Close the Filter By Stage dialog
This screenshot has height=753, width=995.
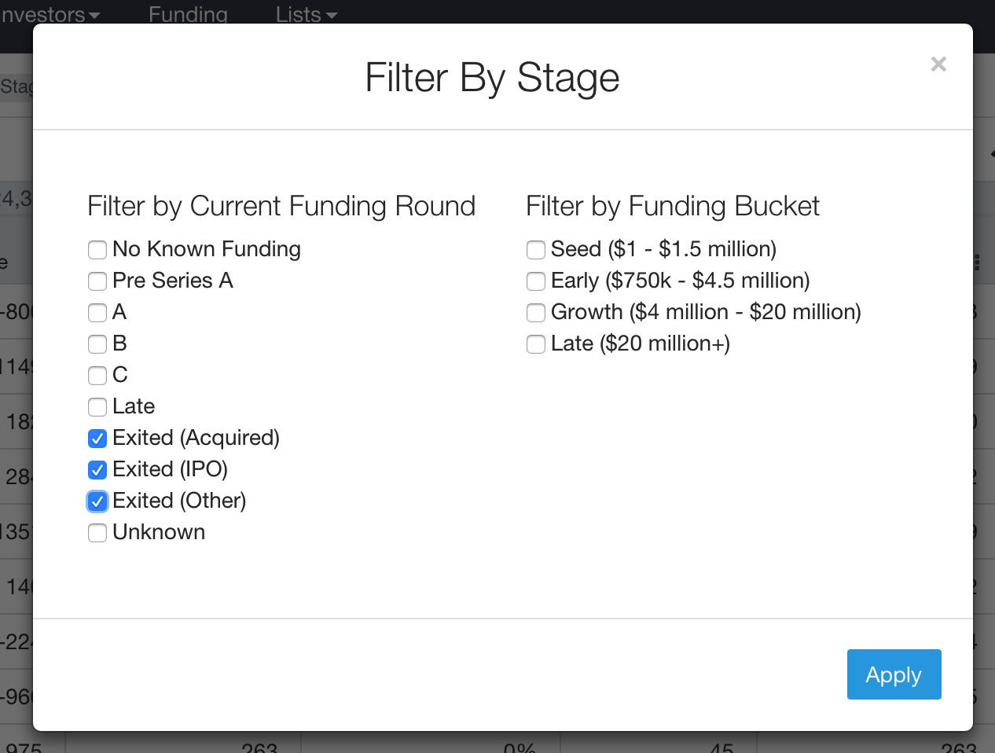click(x=938, y=64)
